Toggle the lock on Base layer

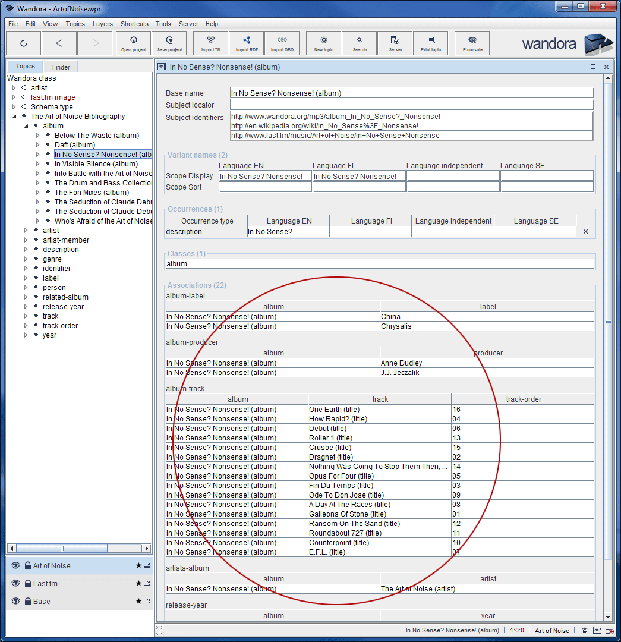point(27,602)
